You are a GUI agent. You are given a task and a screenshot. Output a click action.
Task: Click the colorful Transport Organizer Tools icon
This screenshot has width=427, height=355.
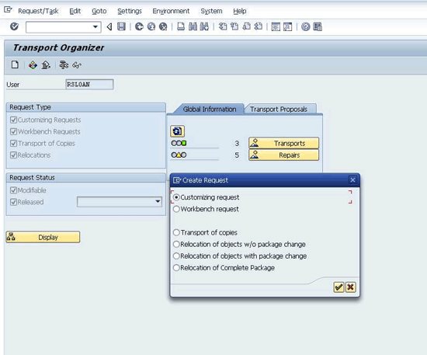(33, 65)
